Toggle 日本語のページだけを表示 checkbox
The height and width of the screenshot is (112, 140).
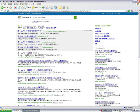click(33, 22)
